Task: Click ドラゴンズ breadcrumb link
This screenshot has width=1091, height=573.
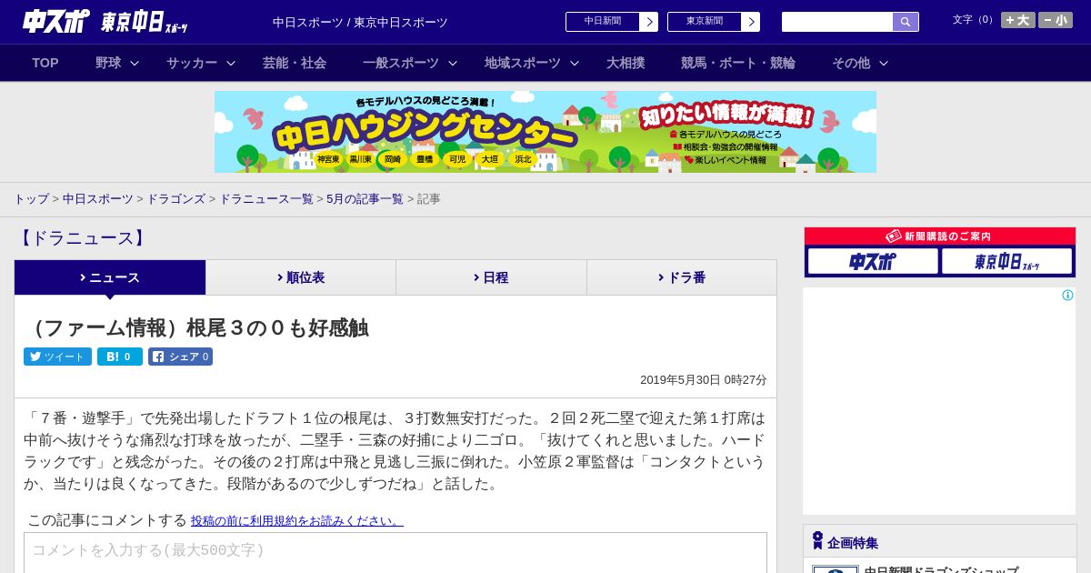Action: [175, 199]
